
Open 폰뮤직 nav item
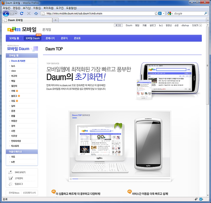(64, 38)
